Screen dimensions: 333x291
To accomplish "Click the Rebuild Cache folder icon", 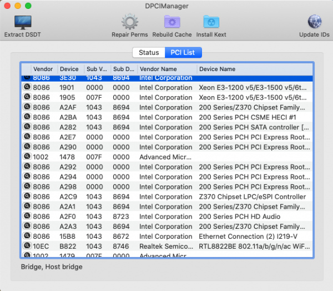I will (172, 22).
